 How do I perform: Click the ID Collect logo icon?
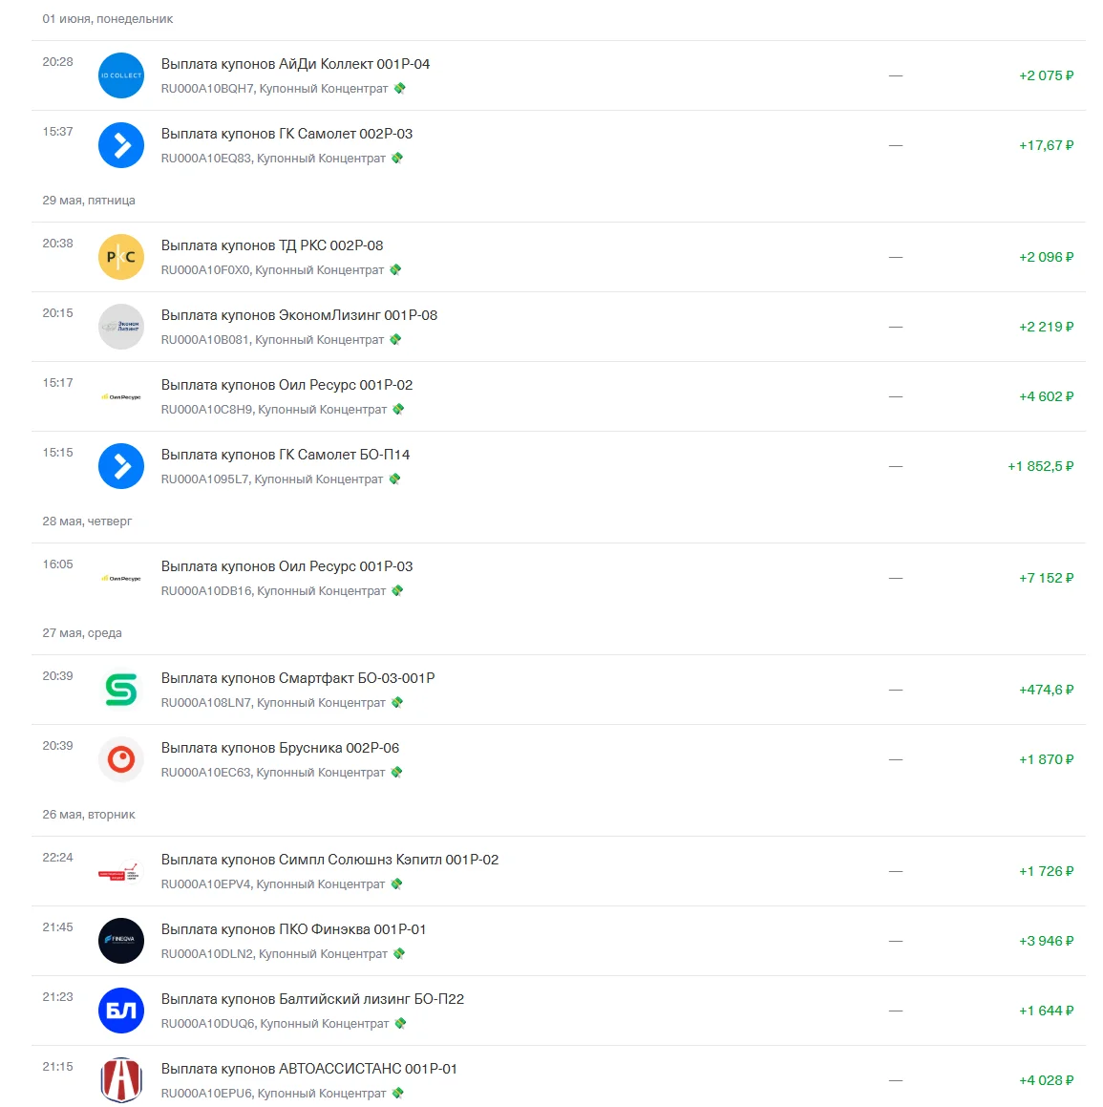[120, 75]
